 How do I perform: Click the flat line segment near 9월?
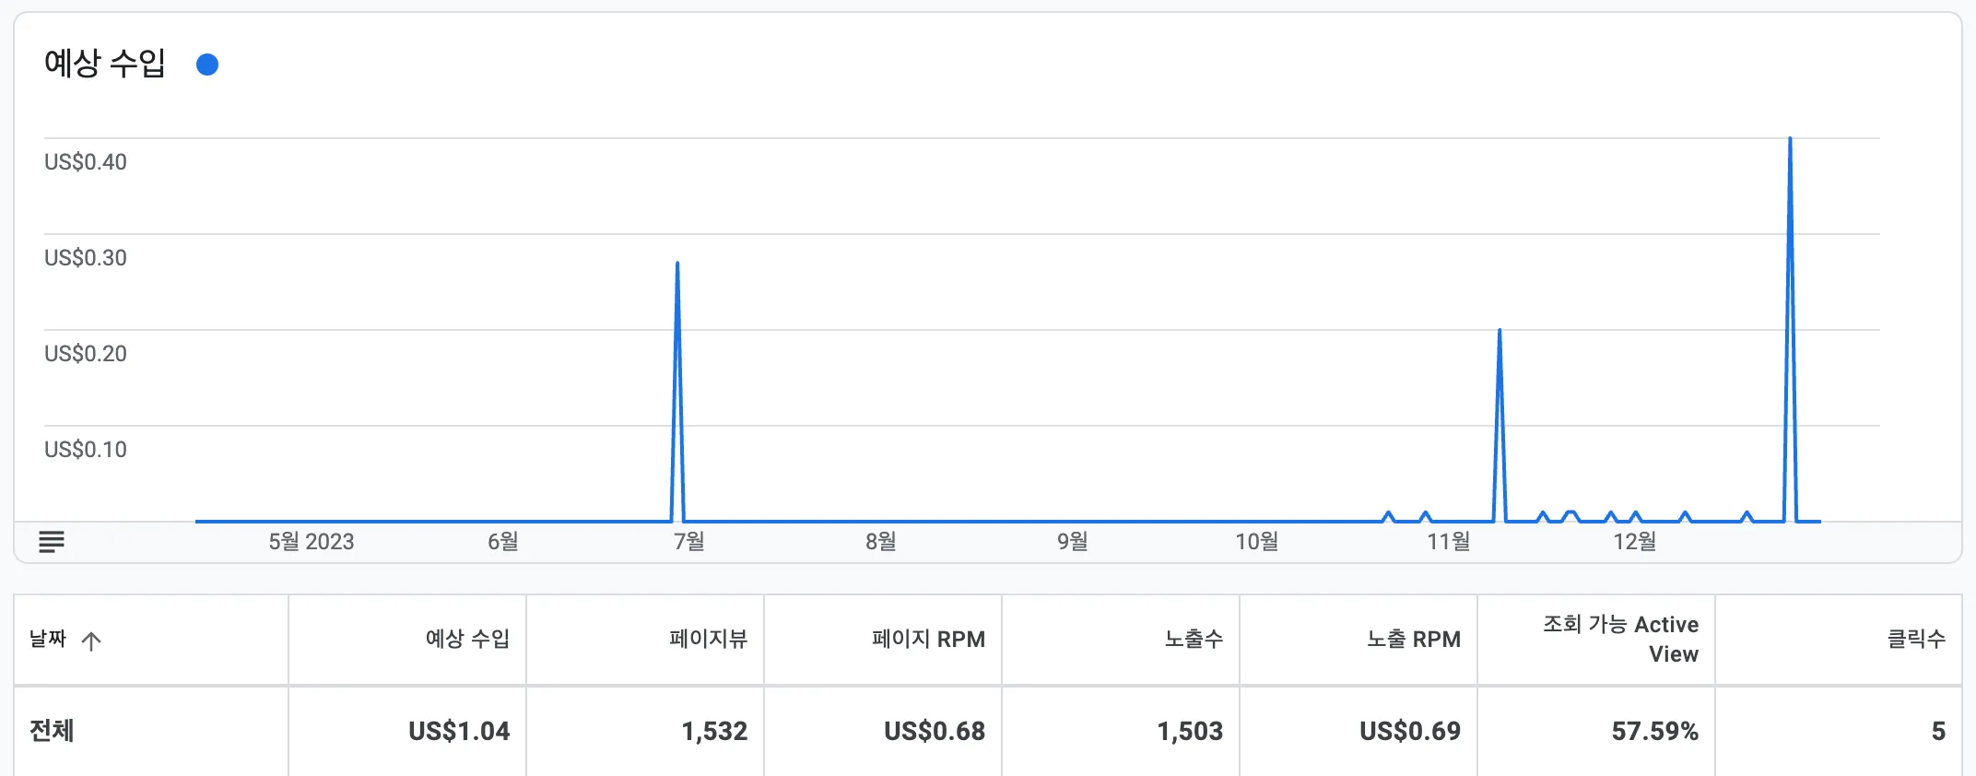pos(1074,519)
